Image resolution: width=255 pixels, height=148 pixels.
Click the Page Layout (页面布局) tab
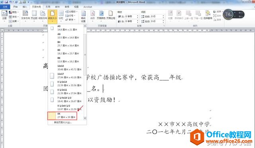pyautogui.click(x=36, y=7)
